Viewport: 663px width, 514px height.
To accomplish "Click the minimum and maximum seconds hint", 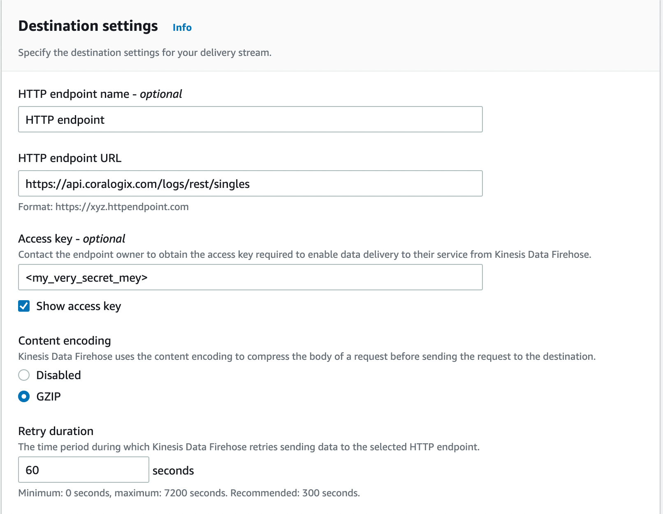I will (189, 493).
